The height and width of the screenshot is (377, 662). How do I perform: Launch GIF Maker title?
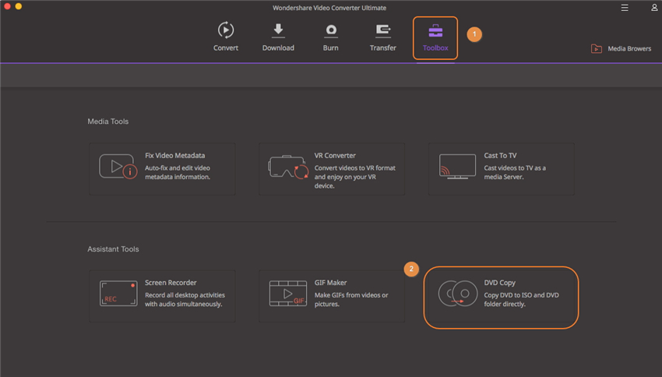point(330,283)
